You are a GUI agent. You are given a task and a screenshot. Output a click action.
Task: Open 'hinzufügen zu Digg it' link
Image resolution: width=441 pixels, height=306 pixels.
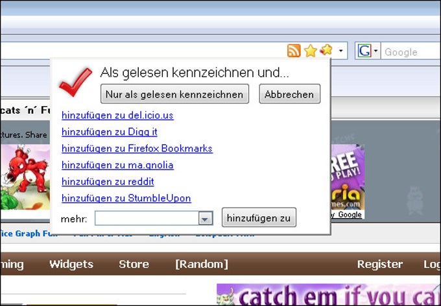coord(110,132)
